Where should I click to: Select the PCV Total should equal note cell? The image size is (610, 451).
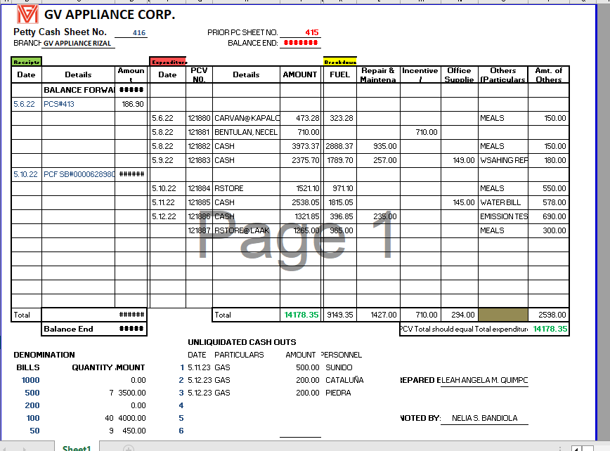tap(464, 329)
